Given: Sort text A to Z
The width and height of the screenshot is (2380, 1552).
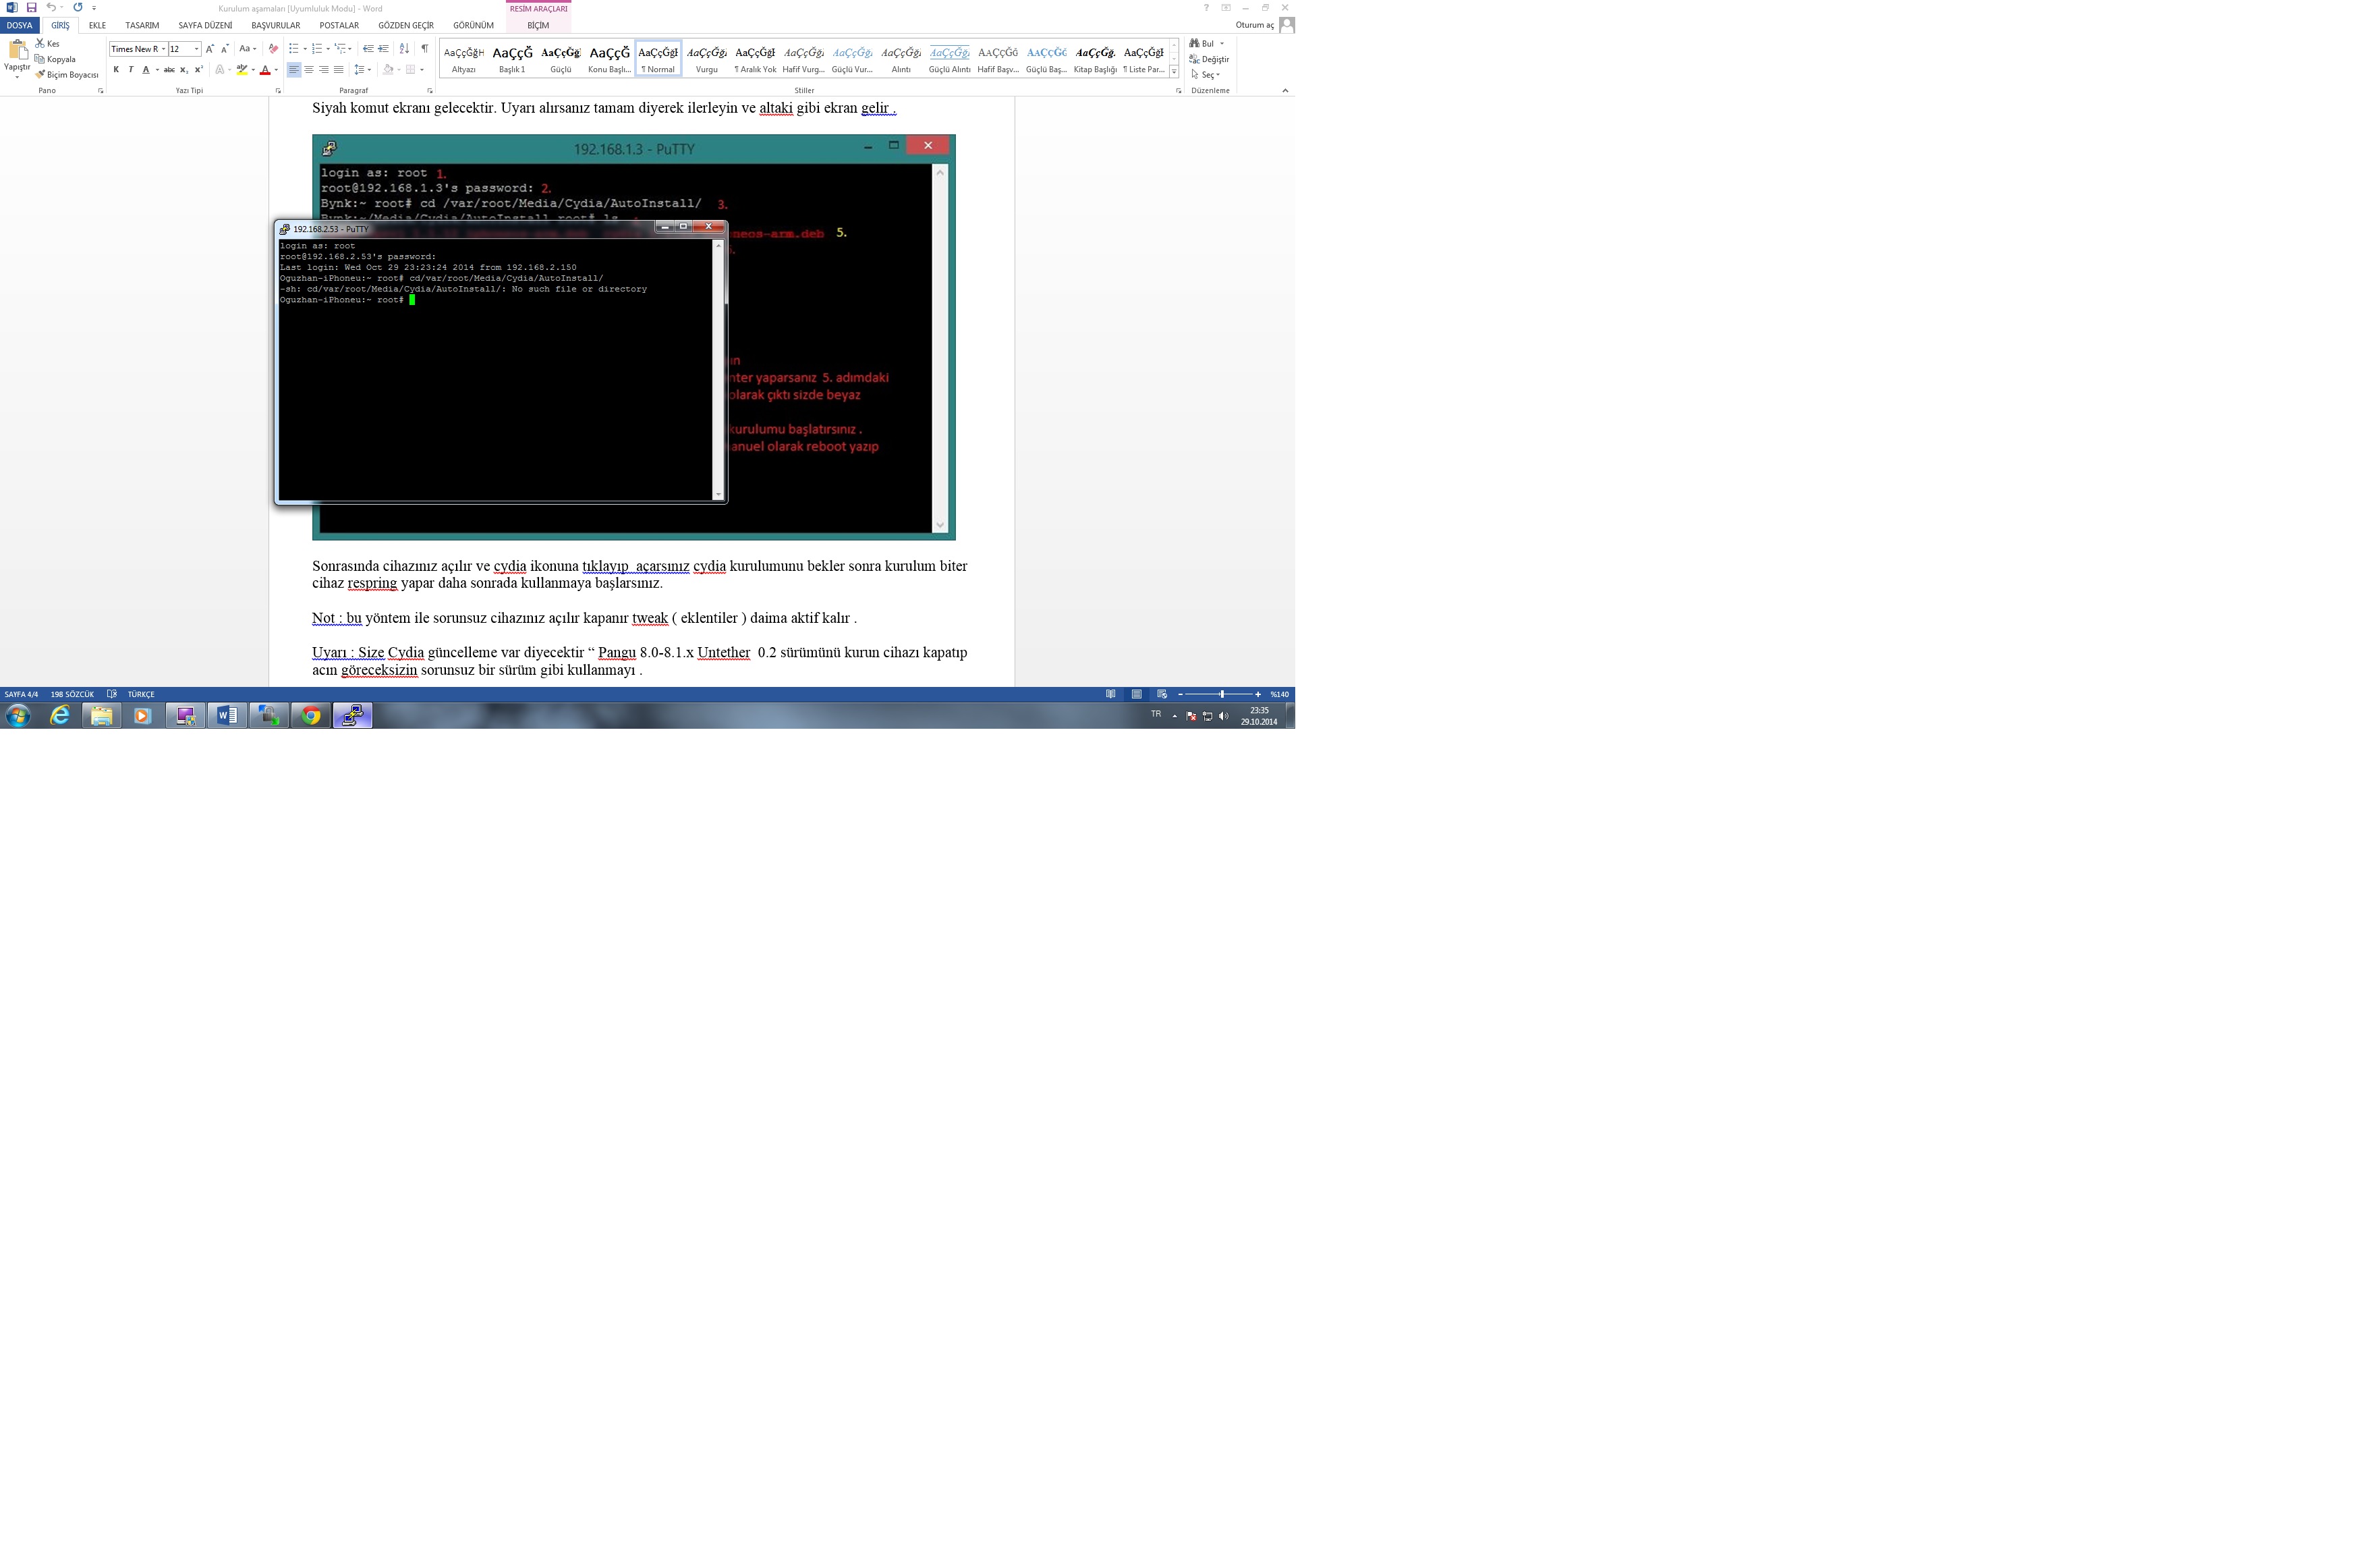Looking at the screenshot, I should tap(404, 49).
